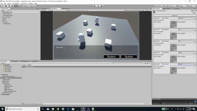Screen dimensions: 197x111
Task: Click the right Button in Game view
Action: pos(129,57)
